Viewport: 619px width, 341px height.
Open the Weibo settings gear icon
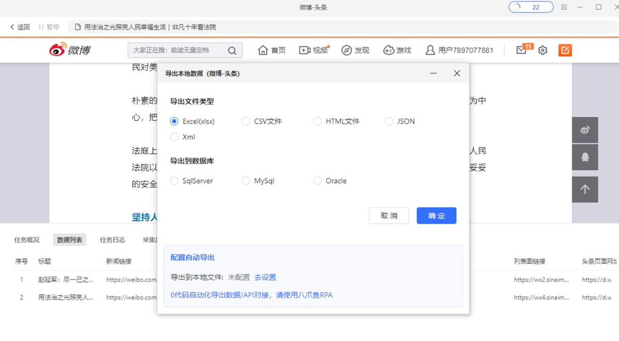543,50
